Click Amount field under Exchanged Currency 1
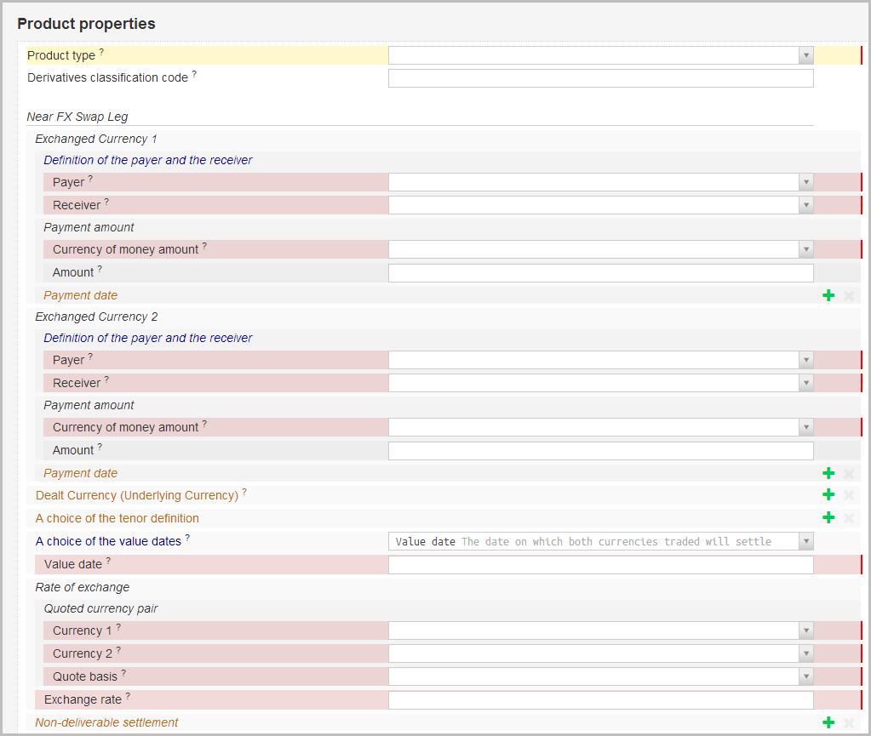The image size is (871, 736). (x=600, y=273)
